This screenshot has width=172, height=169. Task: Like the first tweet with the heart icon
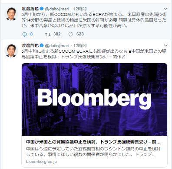click(71, 34)
